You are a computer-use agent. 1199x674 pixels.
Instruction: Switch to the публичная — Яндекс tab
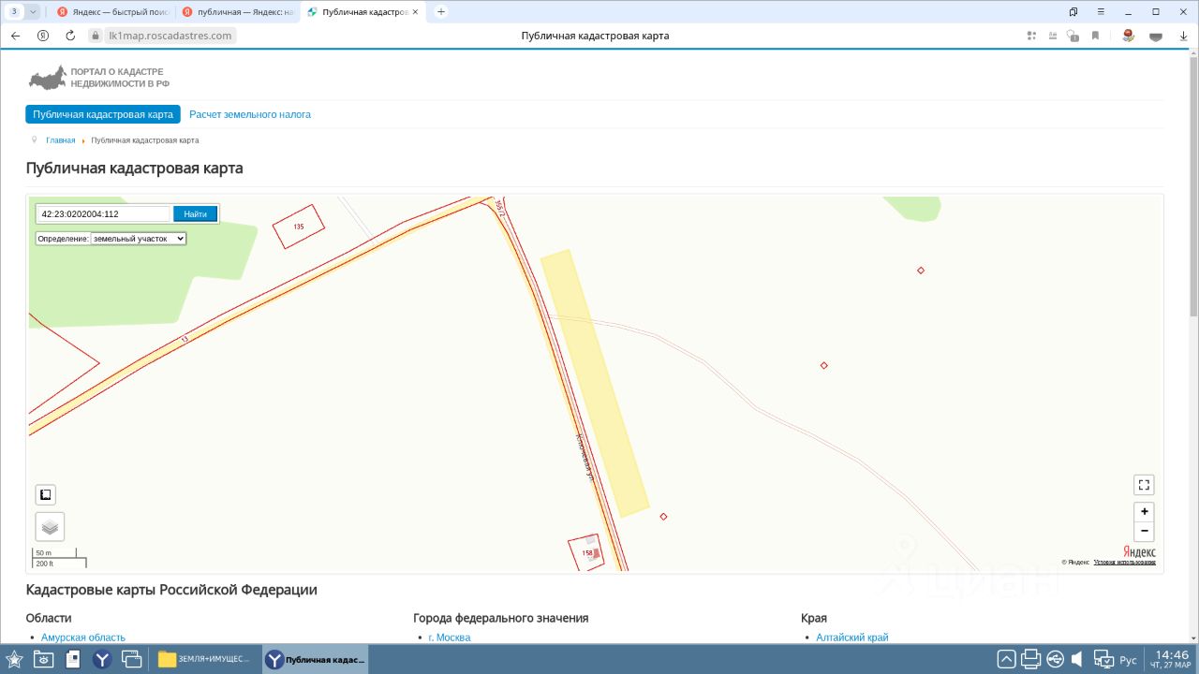(x=238, y=12)
